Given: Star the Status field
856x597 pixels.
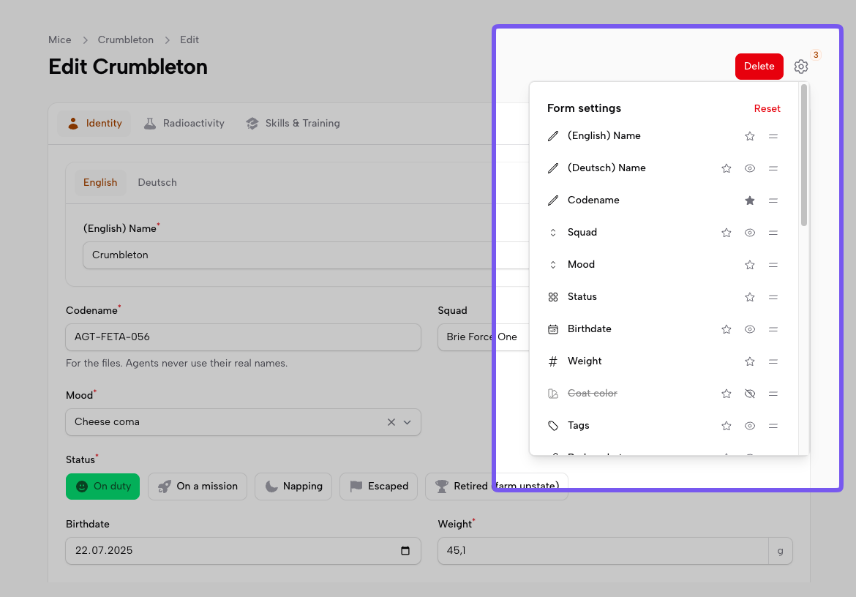Looking at the screenshot, I should 749,298.
